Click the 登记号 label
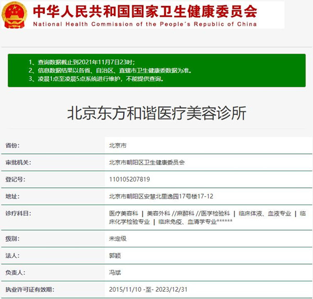The image size is (313, 299). (x=15, y=180)
